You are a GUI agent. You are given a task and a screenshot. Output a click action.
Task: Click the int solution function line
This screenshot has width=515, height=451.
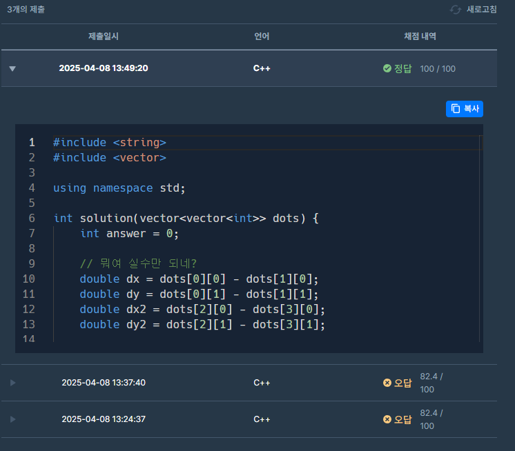pos(186,218)
